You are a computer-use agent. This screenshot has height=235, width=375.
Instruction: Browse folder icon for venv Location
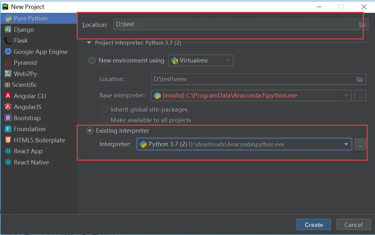click(x=360, y=79)
